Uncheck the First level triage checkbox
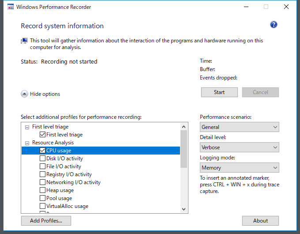The height and width of the screenshot is (234, 300). 42,134
